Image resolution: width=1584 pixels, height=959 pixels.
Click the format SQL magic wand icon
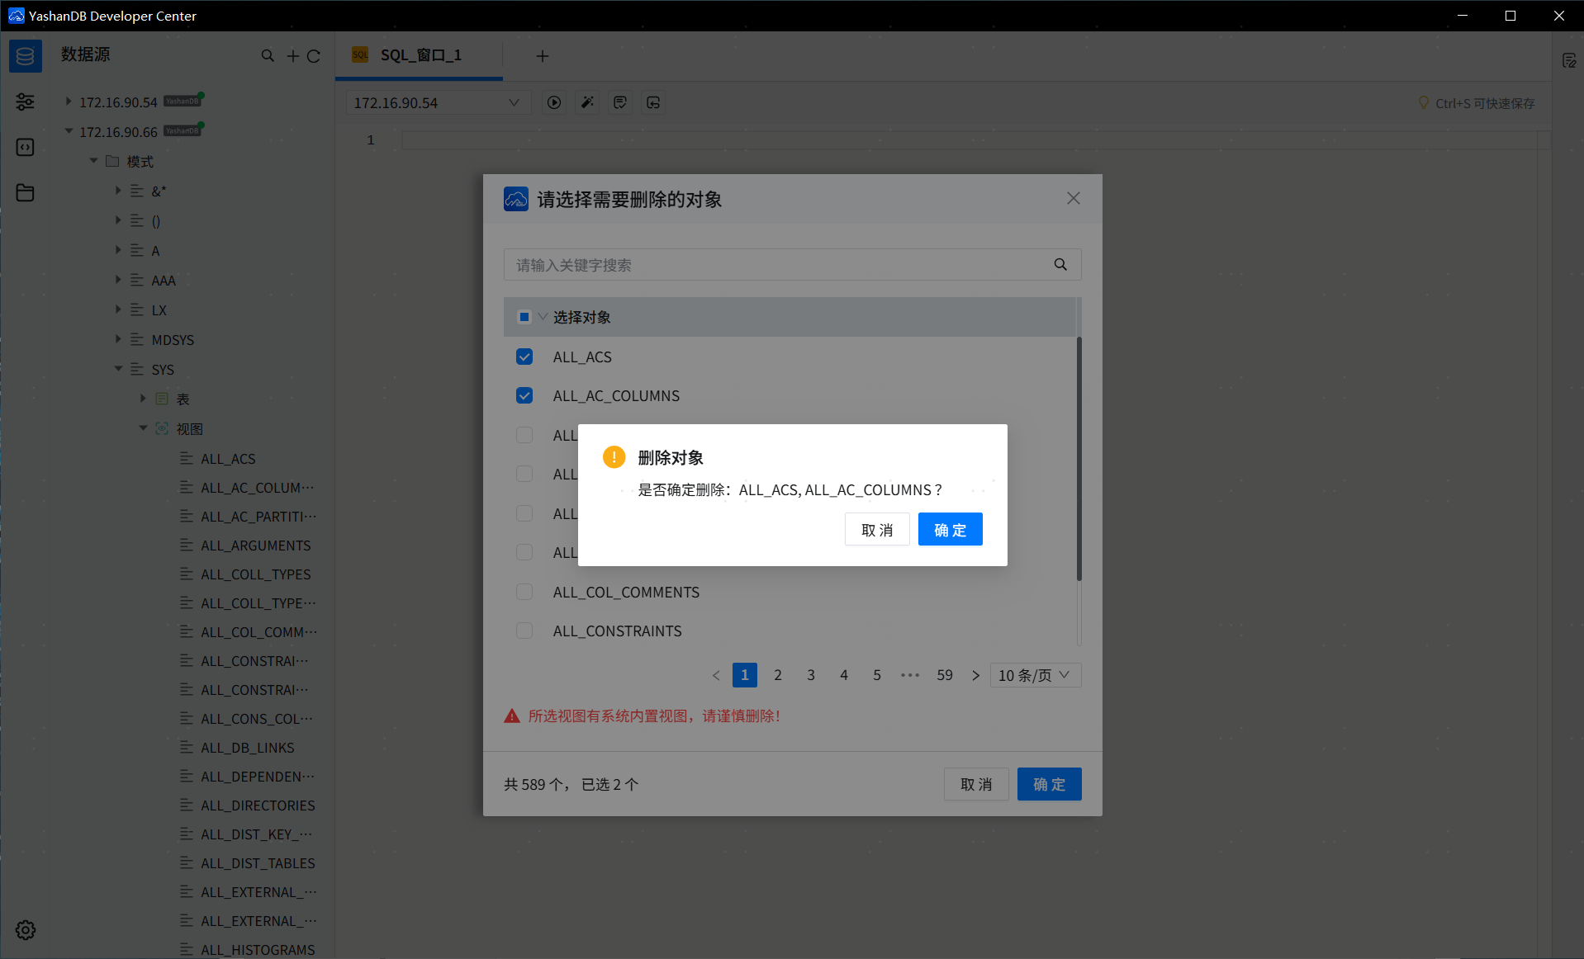click(587, 102)
